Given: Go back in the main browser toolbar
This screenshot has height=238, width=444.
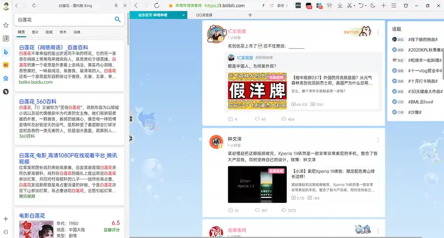Looking at the screenshot, I should pos(136,6).
